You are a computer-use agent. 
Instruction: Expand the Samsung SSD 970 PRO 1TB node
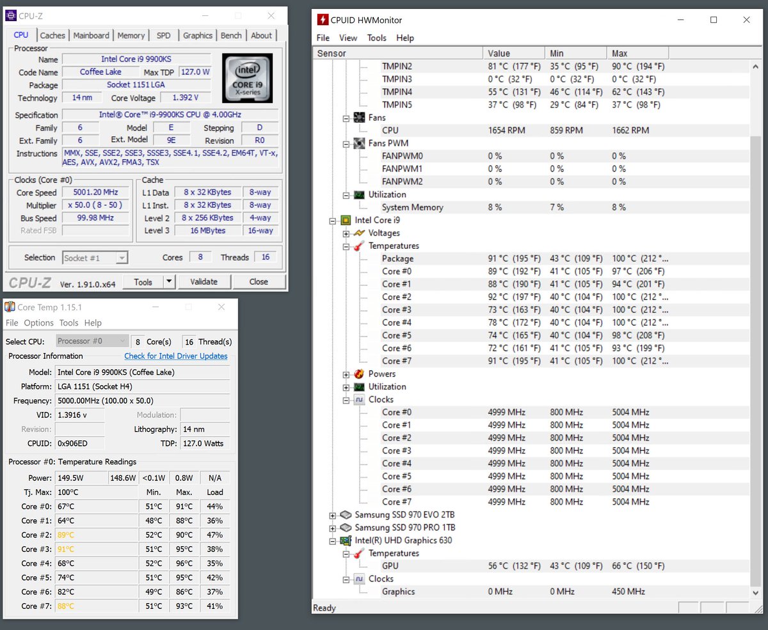click(x=333, y=528)
